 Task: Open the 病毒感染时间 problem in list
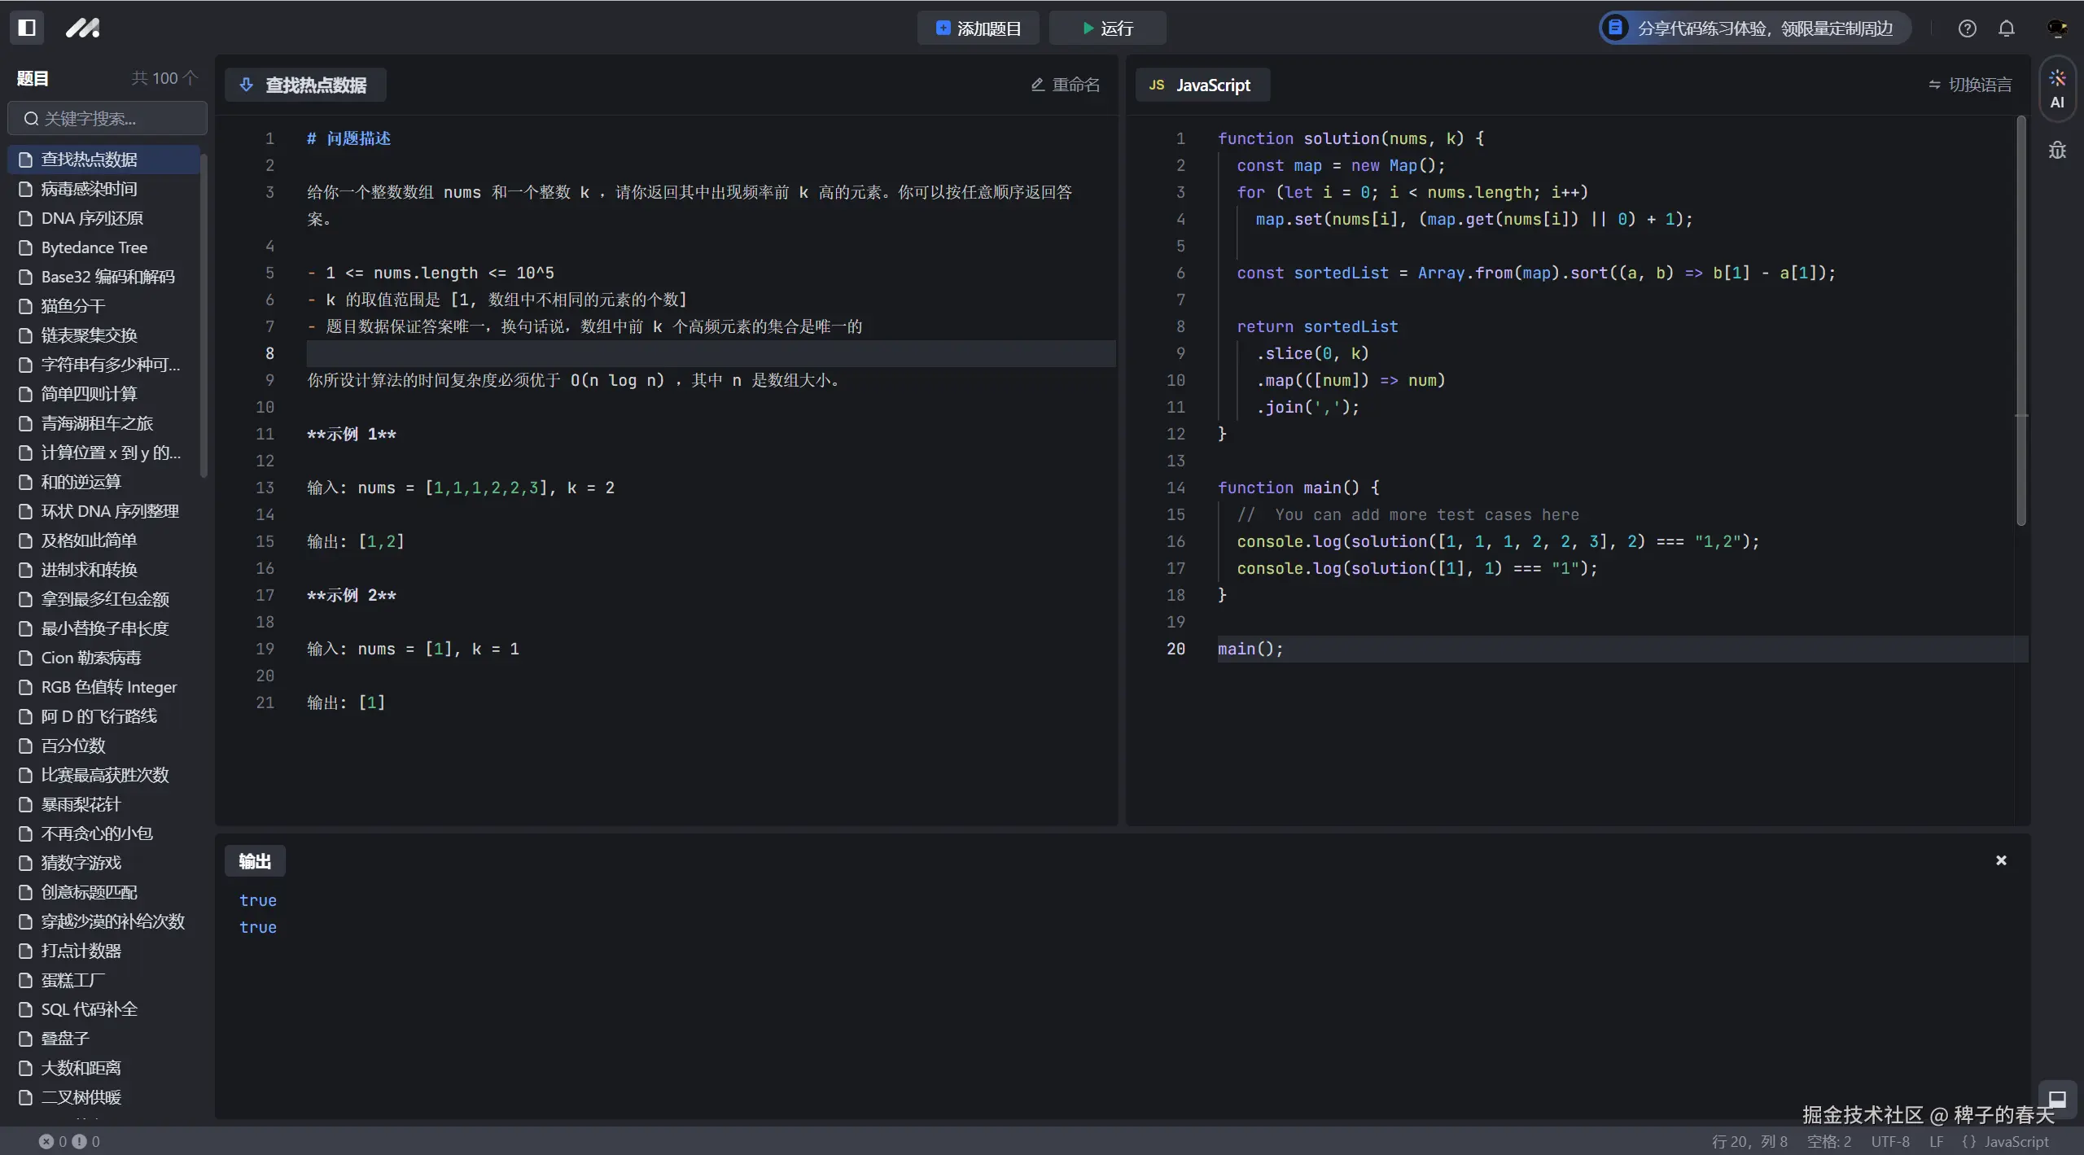(89, 189)
